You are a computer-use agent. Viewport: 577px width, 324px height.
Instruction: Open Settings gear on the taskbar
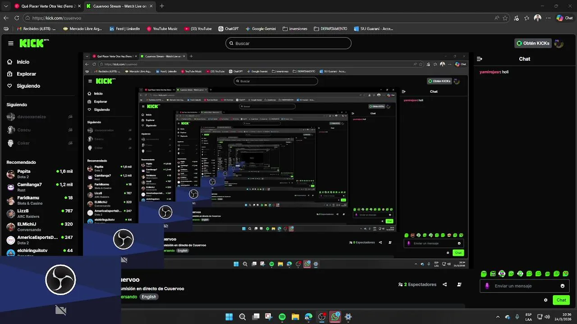(348, 317)
